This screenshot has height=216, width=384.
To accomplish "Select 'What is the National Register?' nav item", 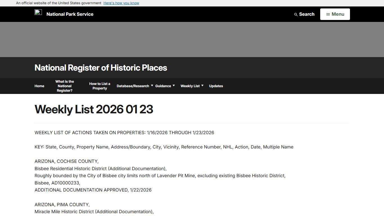I will click(x=64, y=86).
